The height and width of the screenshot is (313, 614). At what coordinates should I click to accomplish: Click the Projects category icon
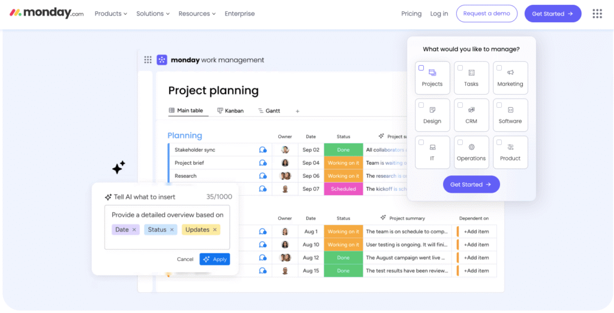pos(432,72)
